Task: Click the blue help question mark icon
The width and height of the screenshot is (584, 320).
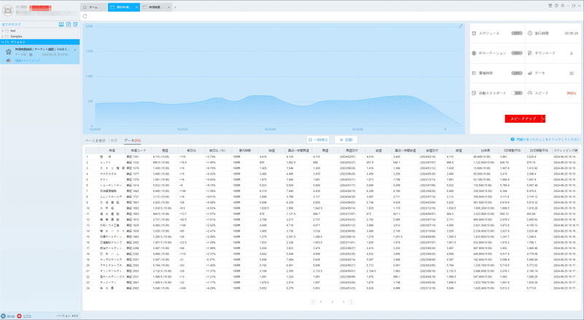Action: coord(512,139)
